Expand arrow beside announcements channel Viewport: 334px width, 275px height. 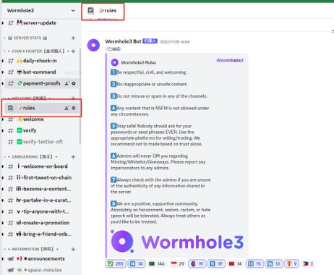click(x=3, y=259)
